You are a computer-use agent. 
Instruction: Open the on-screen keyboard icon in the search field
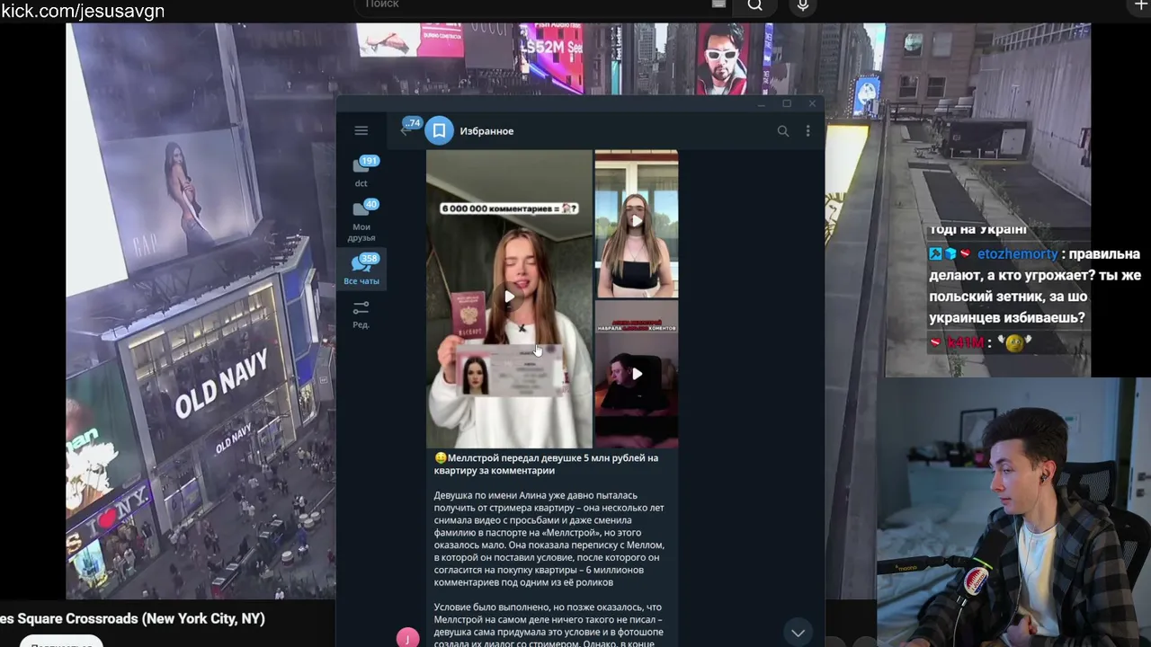pyautogui.click(x=718, y=4)
